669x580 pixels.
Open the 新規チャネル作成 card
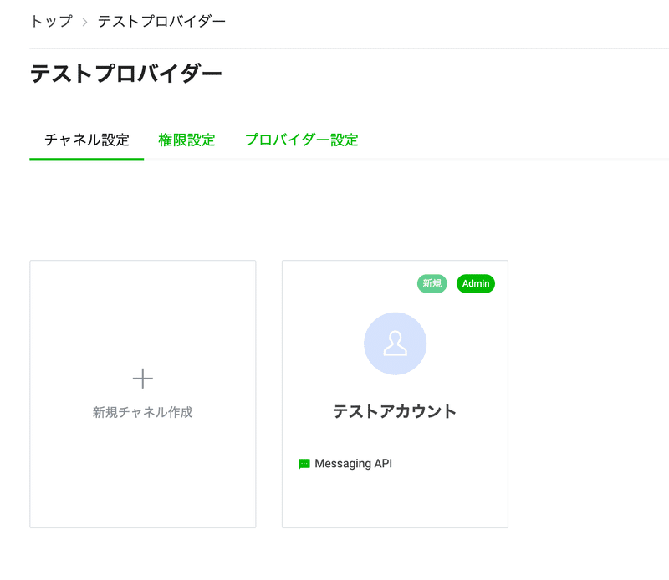click(142, 393)
